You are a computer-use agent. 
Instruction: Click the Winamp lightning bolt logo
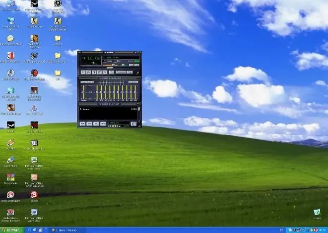[x=138, y=73]
